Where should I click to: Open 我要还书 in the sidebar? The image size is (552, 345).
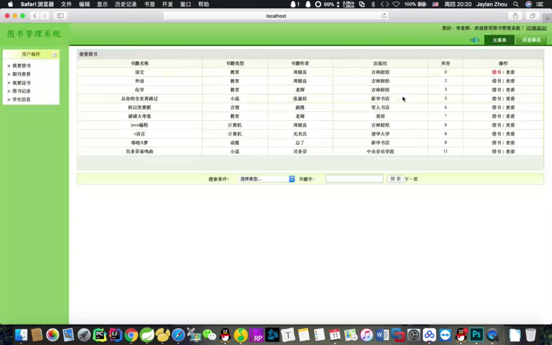pos(22,83)
